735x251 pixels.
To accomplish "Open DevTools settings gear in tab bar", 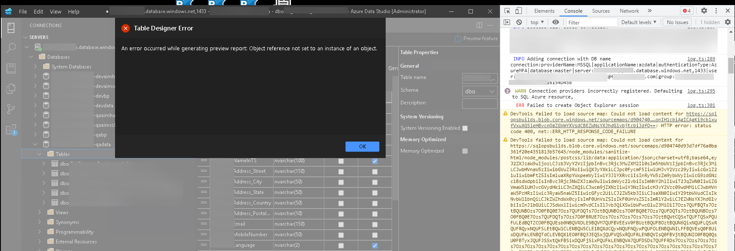I will click(704, 11).
